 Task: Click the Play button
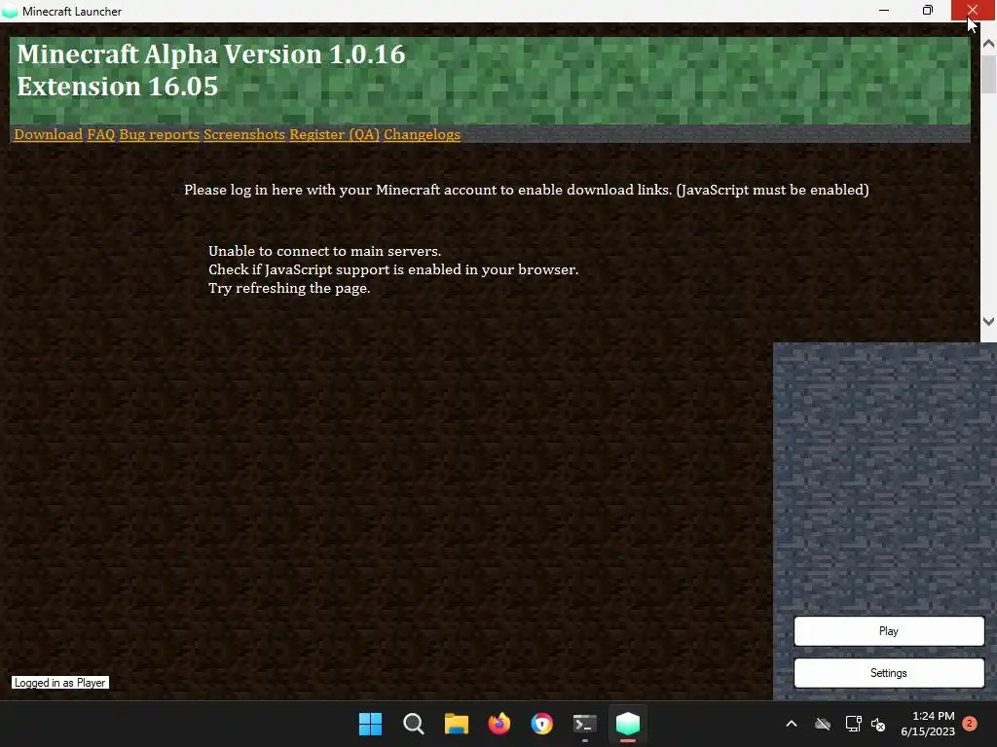888,630
